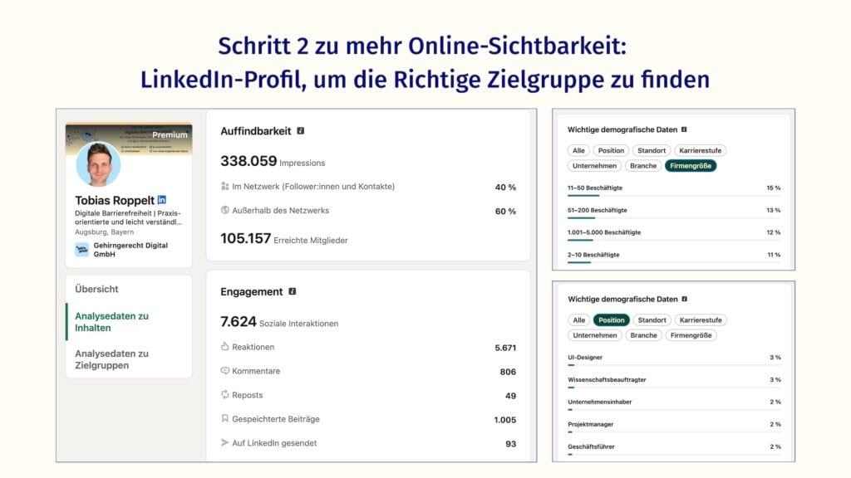Image resolution: width=851 pixels, height=478 pixels.
Task: Click info icon in upper demografische Daten panel
Action: click(684, 129)
